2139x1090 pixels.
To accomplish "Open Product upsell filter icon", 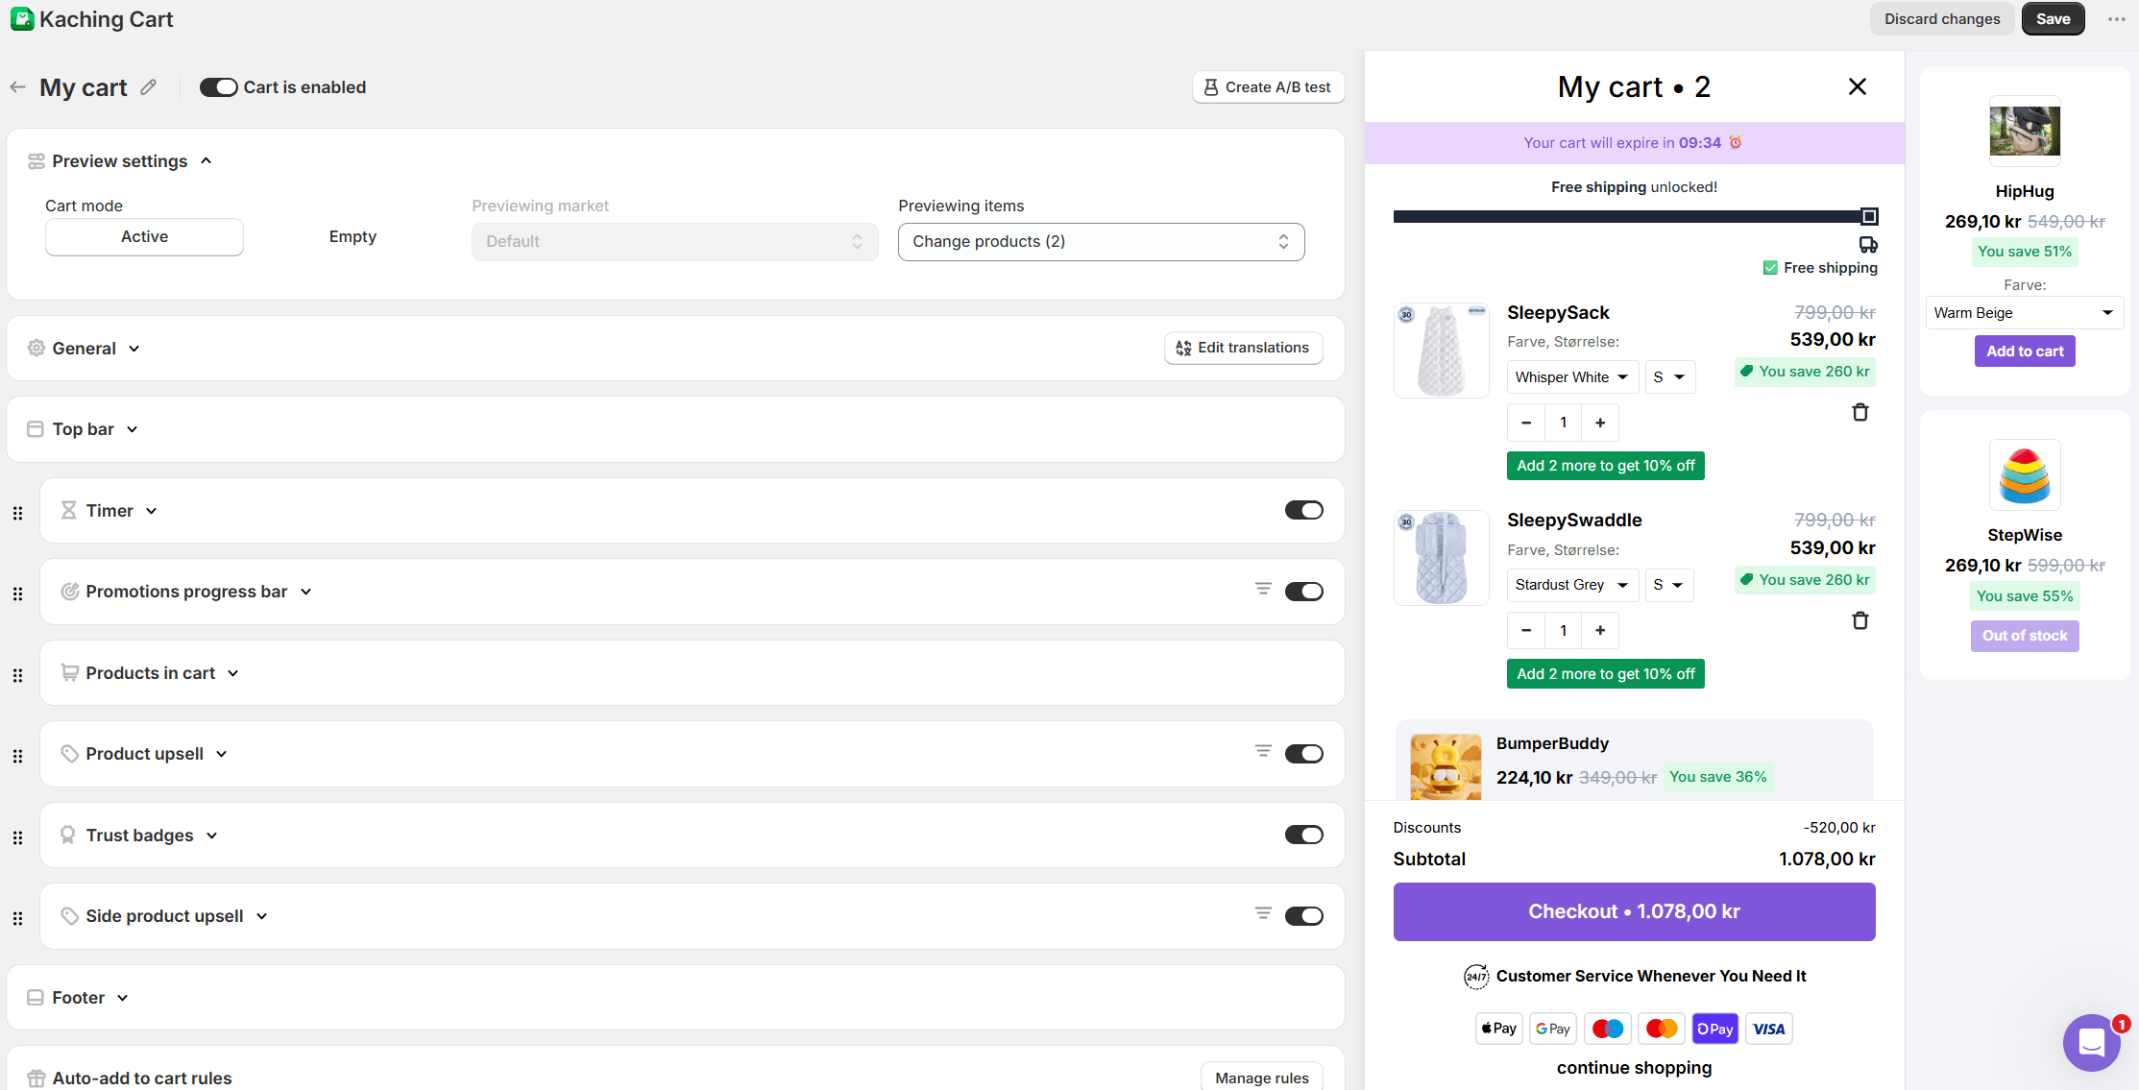I will pos(1263,751).
